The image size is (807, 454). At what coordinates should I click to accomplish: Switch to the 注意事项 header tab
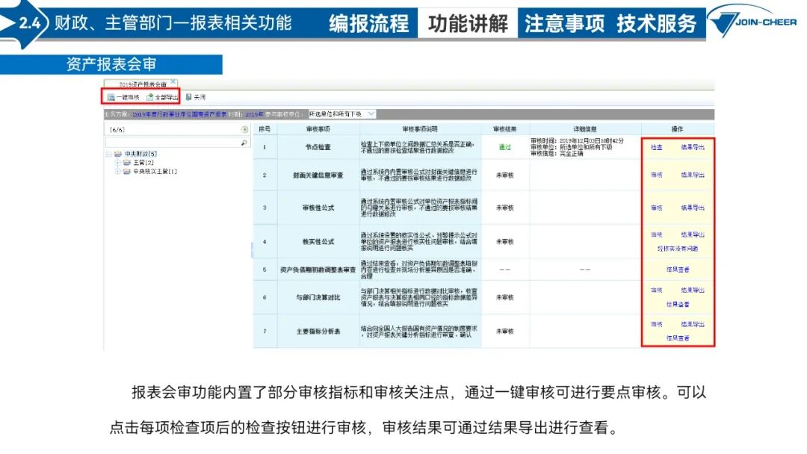coord(564,23)
